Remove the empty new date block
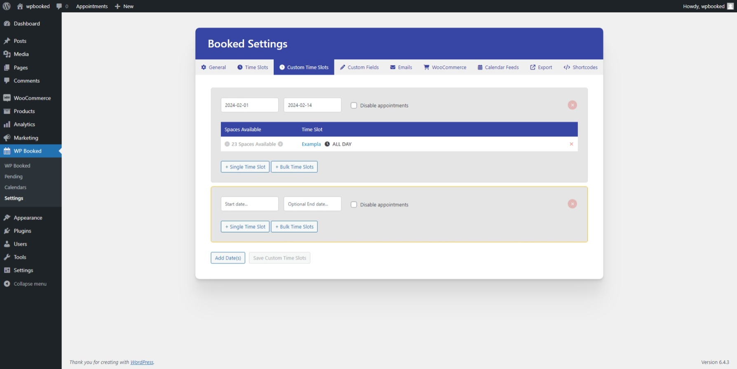 572,204
